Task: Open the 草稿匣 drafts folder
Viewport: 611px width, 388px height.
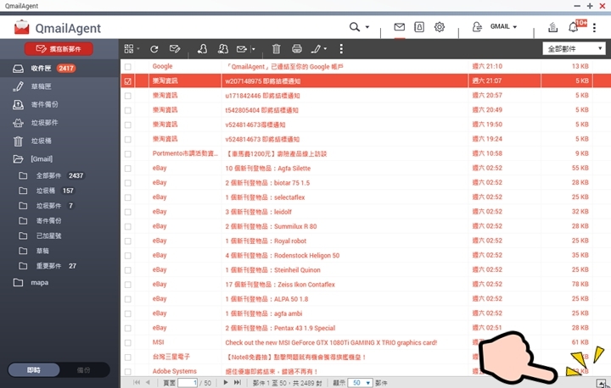Action: (59, 86)
